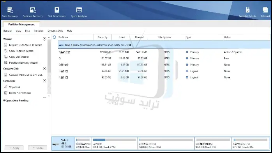Click the refresh icon beside the Partition column
Image resolution: width=272 pixels, height=153 pixels.
pos(55,37)
